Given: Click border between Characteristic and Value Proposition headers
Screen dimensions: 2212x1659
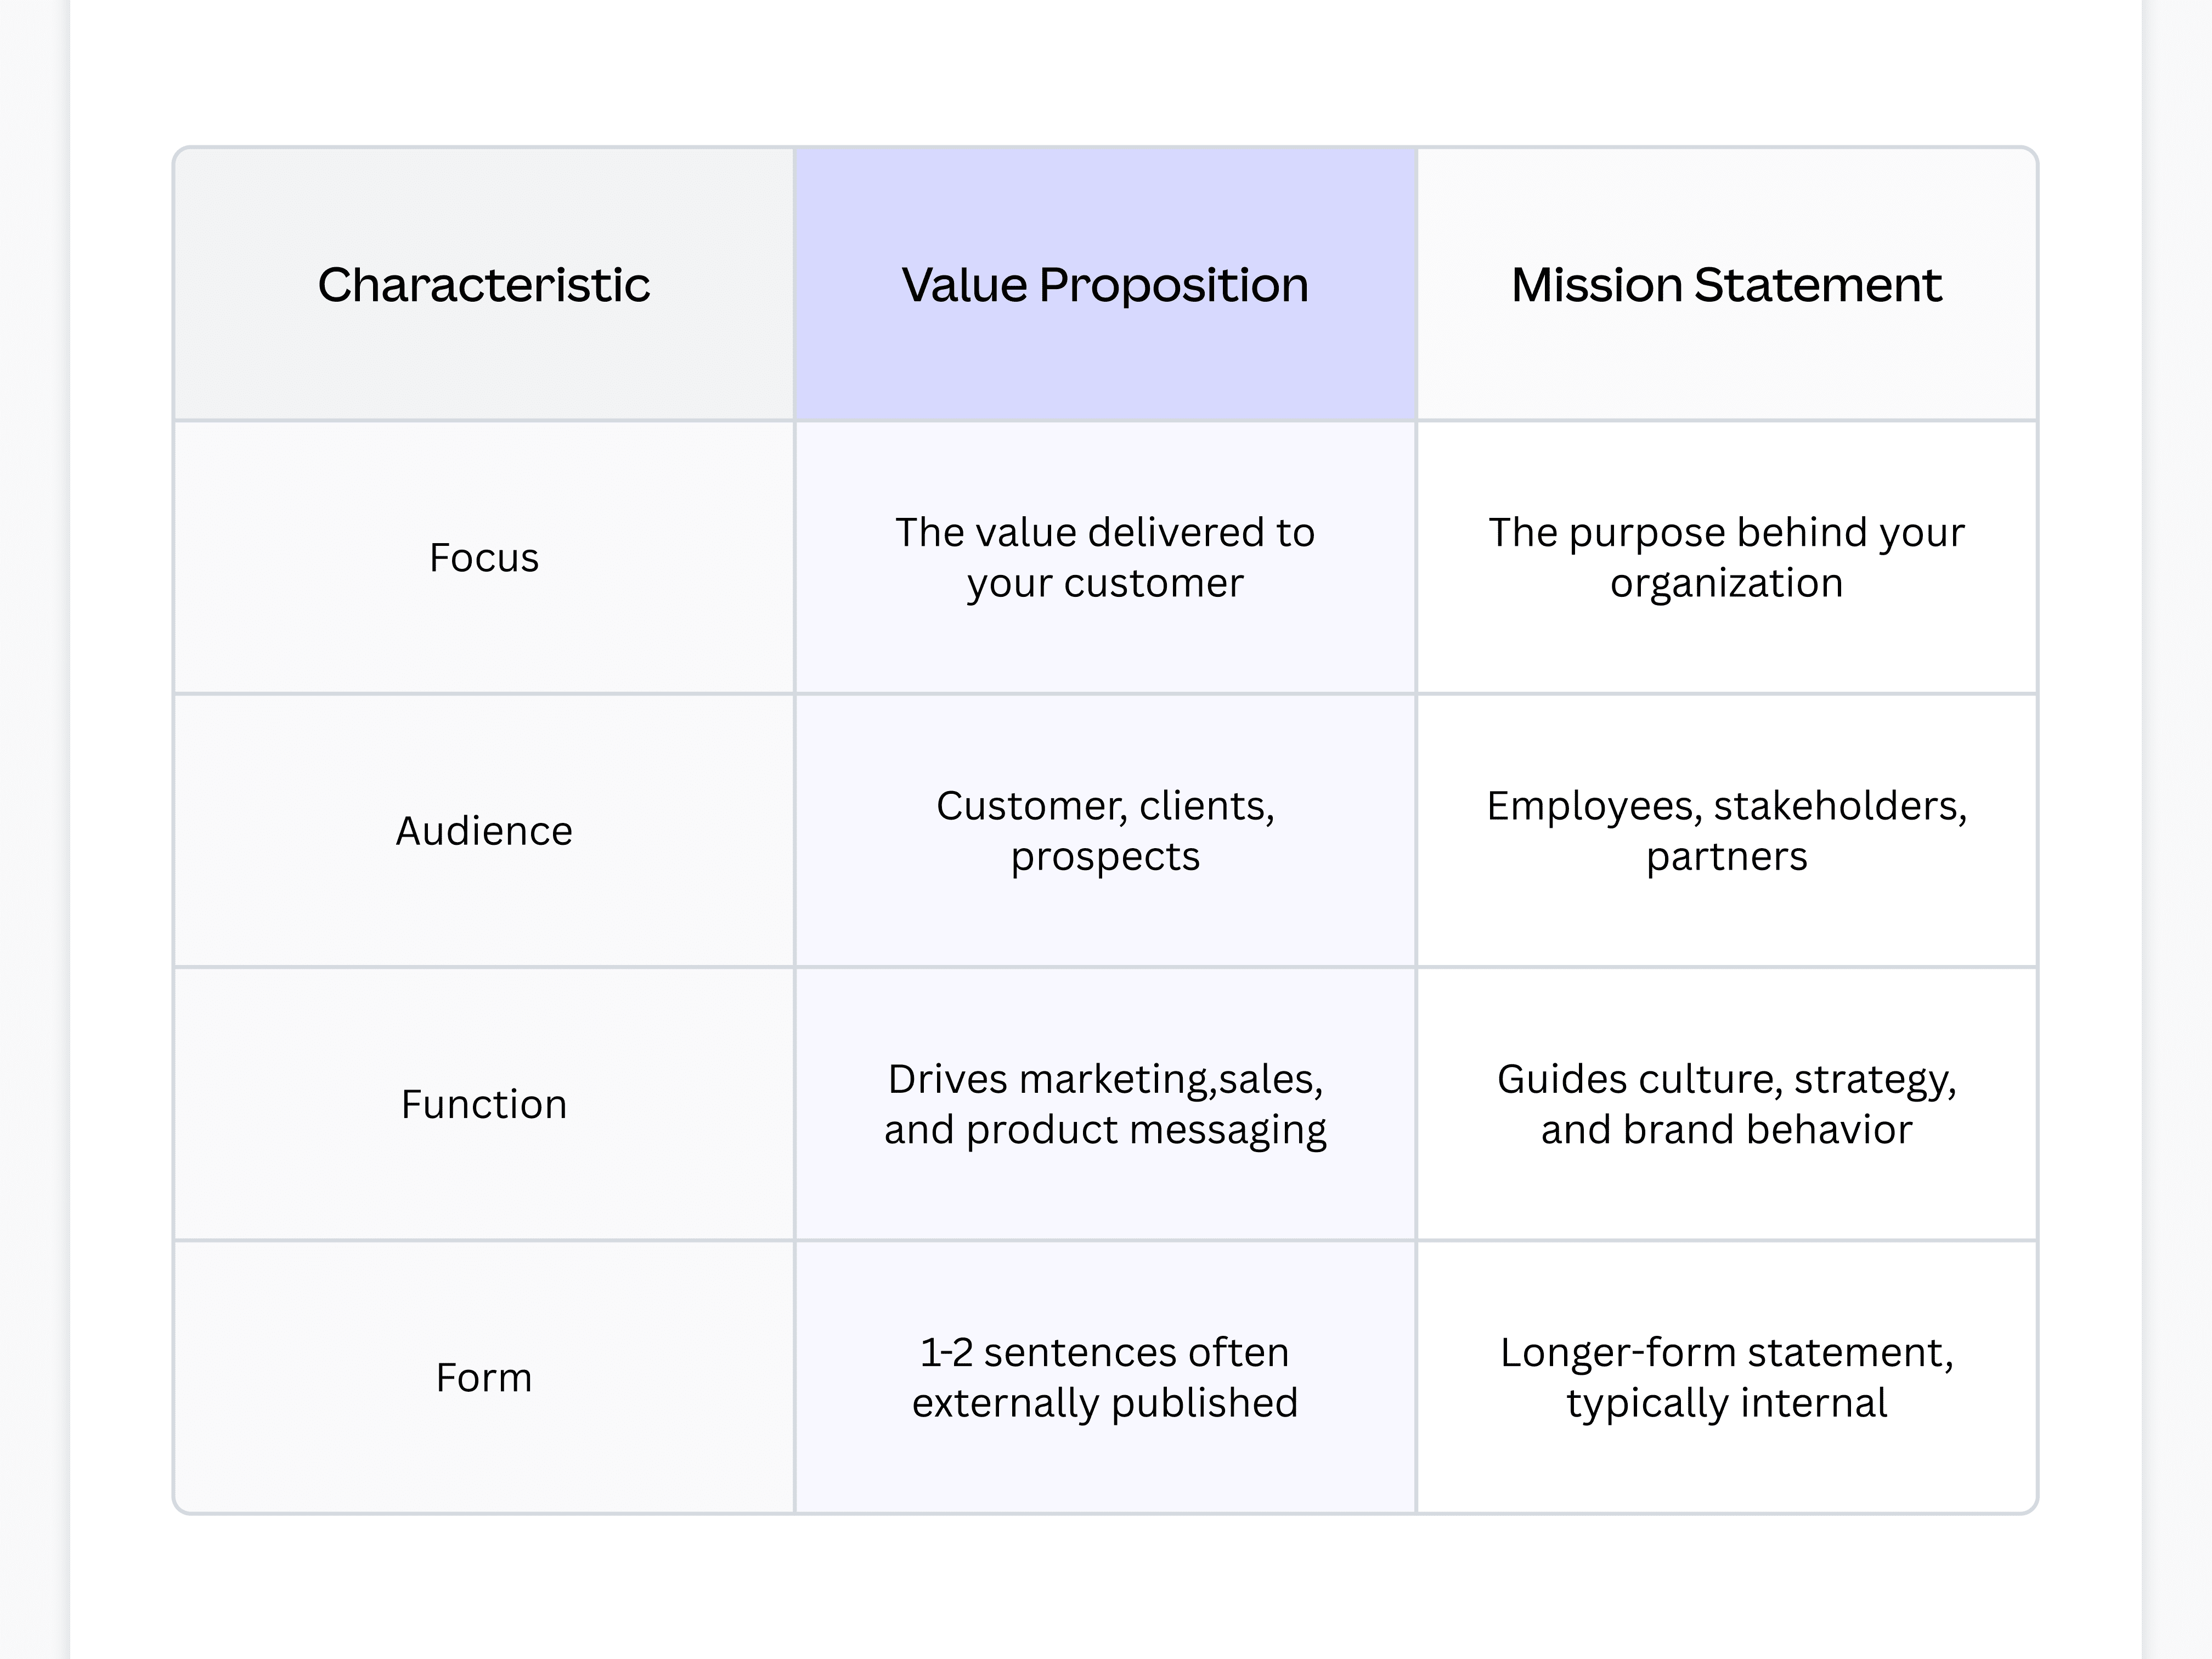Looking at the screenshot, I should coord(795,285).
